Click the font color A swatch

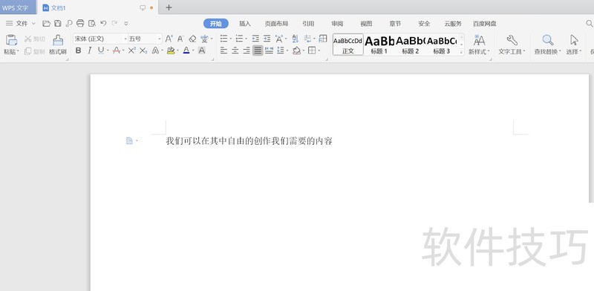tap(186, 50)
